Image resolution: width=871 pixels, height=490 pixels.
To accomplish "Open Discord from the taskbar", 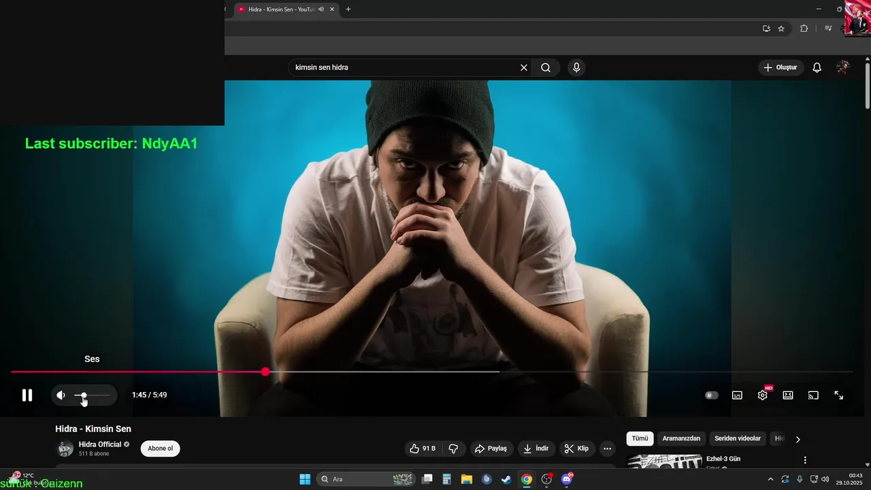I will click(566, 479).
